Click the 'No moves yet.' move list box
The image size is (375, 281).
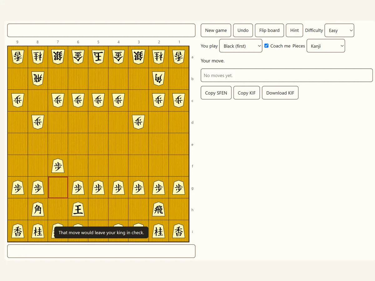(287, 75)
